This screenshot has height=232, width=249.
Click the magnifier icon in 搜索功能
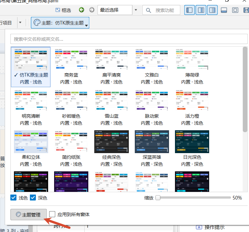tap(148, 10)
